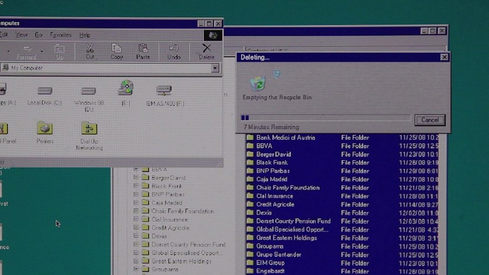Select Dorset County Pension Fund in file list
489x275 pixels.
(x=293, y=222)
